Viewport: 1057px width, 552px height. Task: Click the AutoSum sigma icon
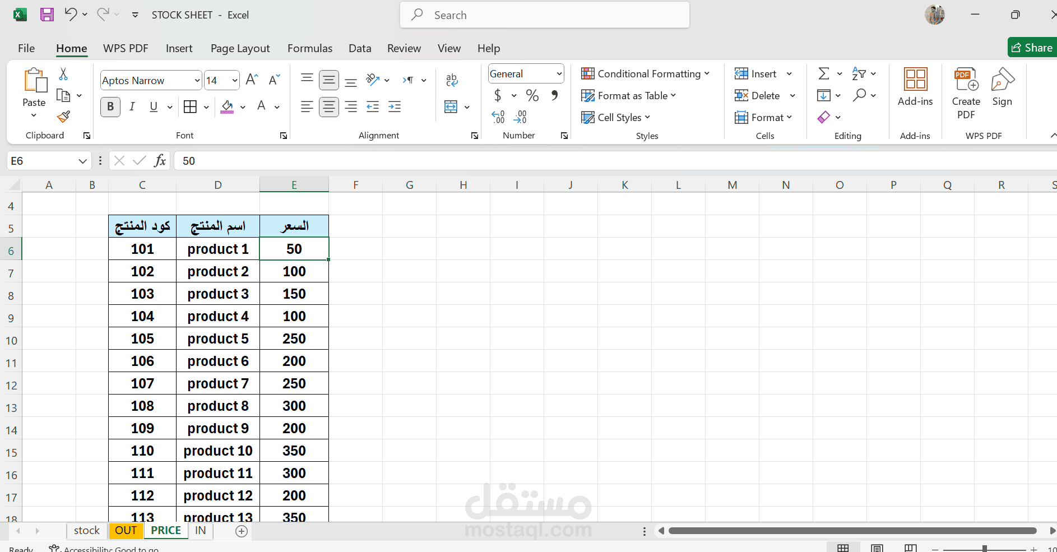[x=824, y=73]
